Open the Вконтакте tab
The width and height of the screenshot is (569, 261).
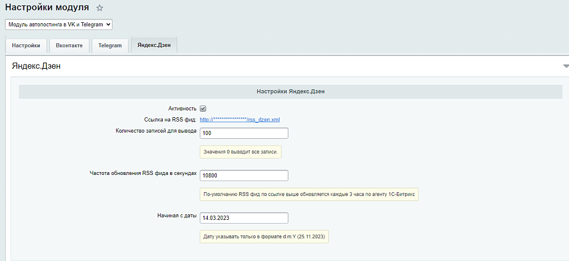coord(69,46)
